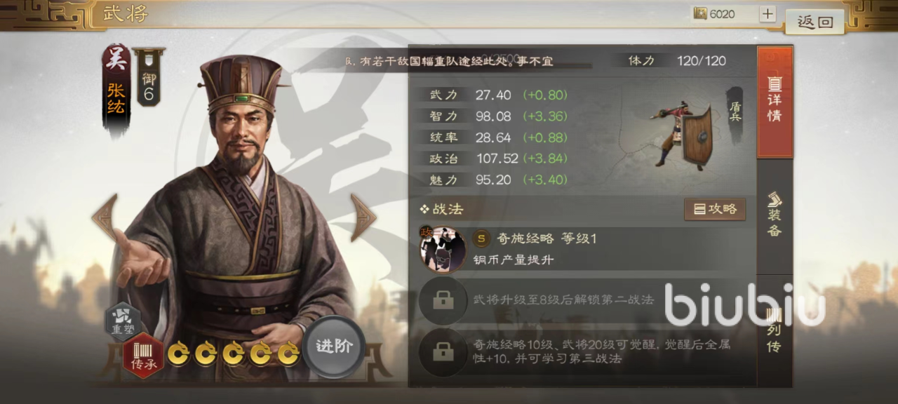Click the plus icon beside 6020

tap(768, 14)
